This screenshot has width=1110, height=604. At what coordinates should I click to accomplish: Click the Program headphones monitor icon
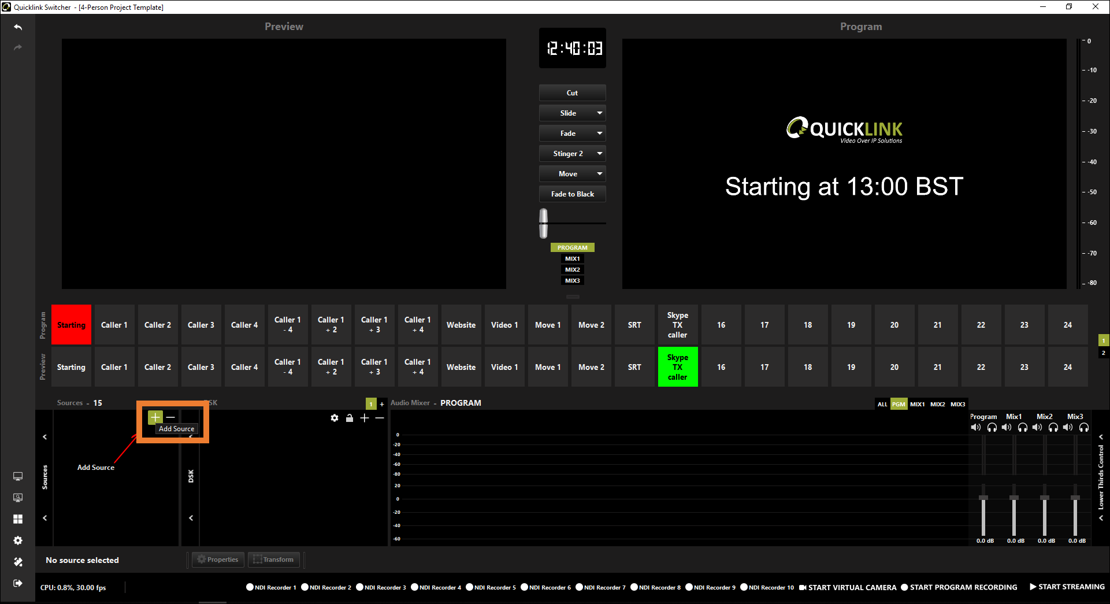[992, 428]
